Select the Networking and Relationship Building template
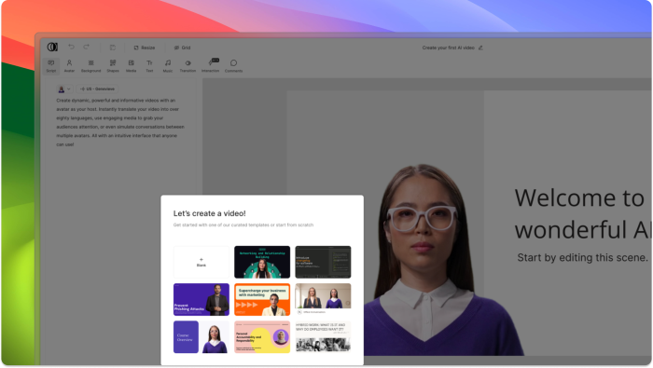 point(262,262)
